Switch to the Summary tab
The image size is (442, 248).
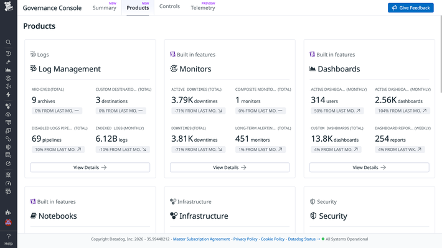(x=105, y=7)
